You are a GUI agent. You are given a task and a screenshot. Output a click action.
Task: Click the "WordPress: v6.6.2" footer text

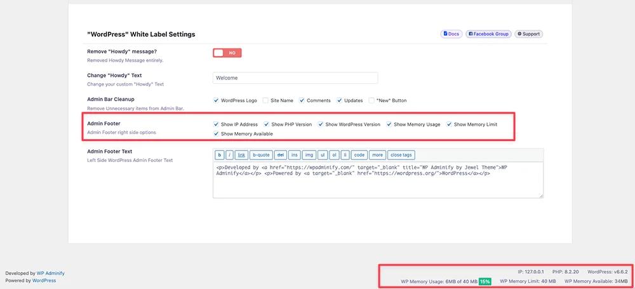pyautogui.click(x=608, y=272)
